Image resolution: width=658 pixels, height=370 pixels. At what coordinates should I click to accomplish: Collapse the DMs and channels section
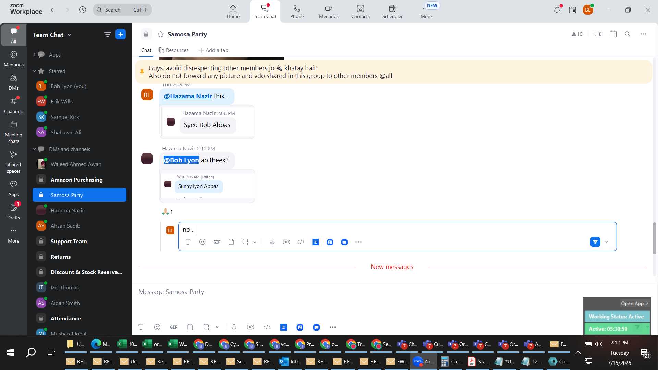[34, 149]
